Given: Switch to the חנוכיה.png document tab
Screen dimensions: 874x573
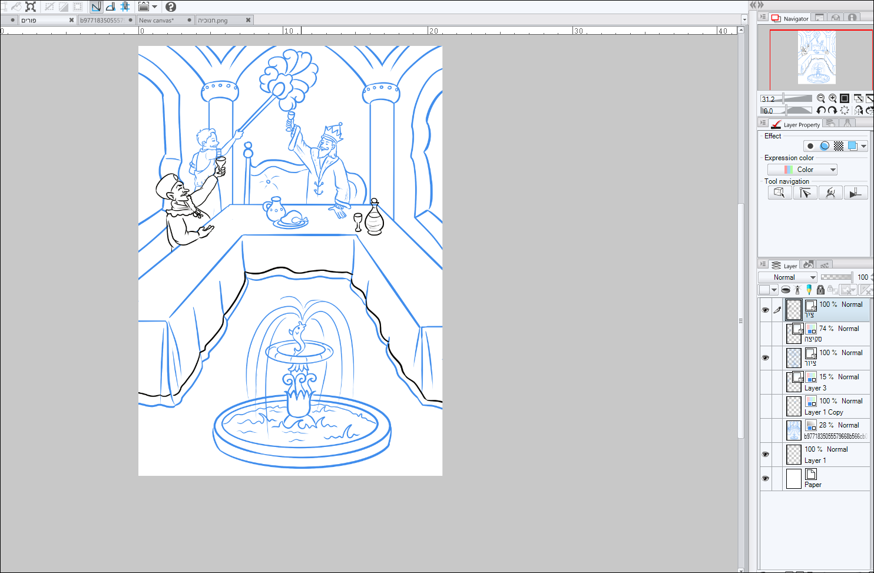Looking at the screenshot, I should pos(213,20).
